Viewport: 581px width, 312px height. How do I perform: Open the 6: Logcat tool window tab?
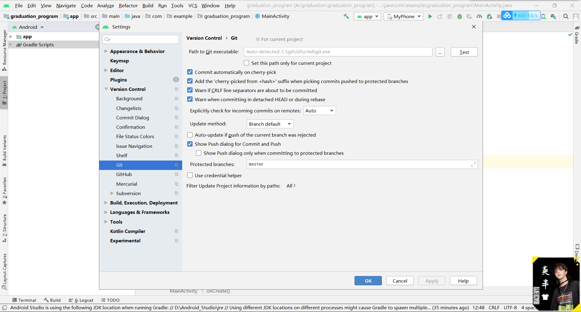coord(81,300)
